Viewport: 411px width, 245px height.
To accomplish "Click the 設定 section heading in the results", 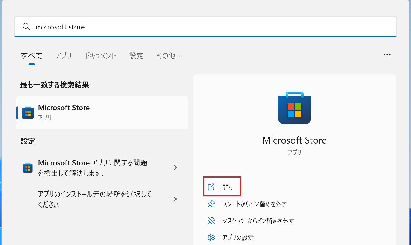I will (28, 141).
